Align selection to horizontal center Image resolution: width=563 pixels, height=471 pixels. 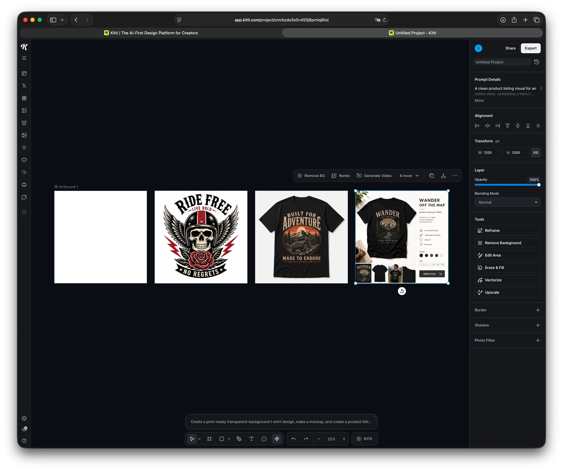pos(487,126)
